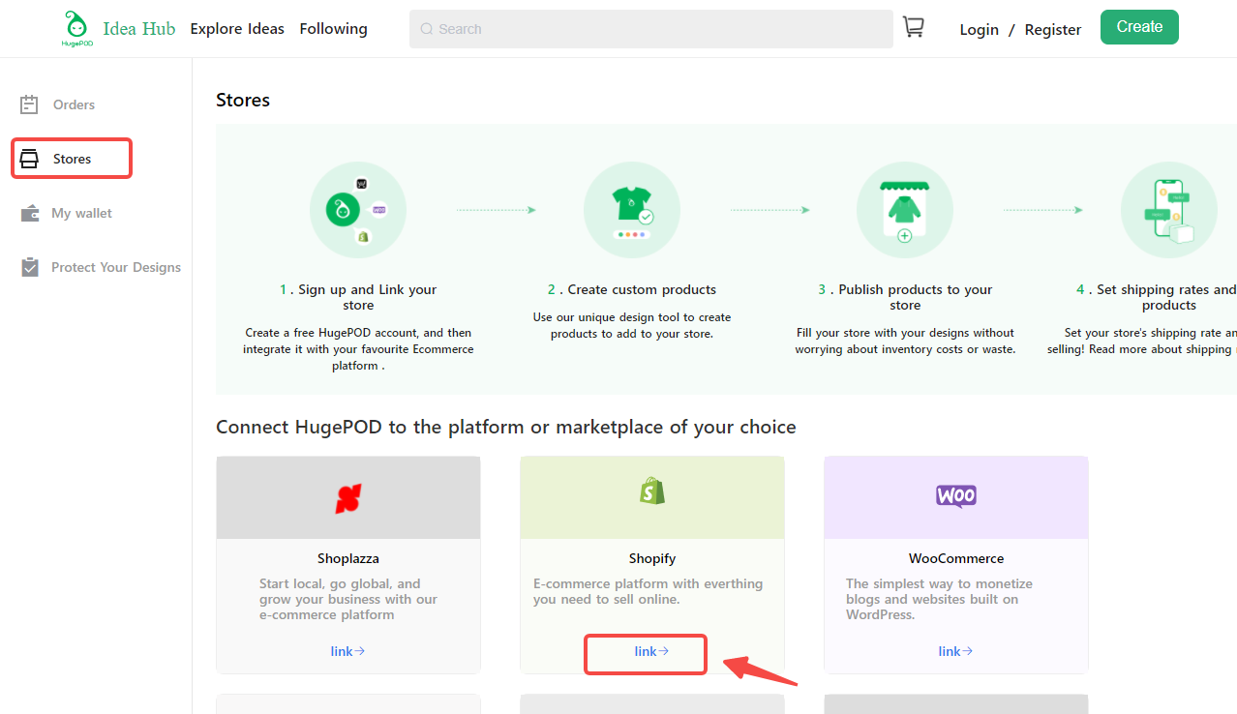Click the Shoplazza card title

coord(348,558)
